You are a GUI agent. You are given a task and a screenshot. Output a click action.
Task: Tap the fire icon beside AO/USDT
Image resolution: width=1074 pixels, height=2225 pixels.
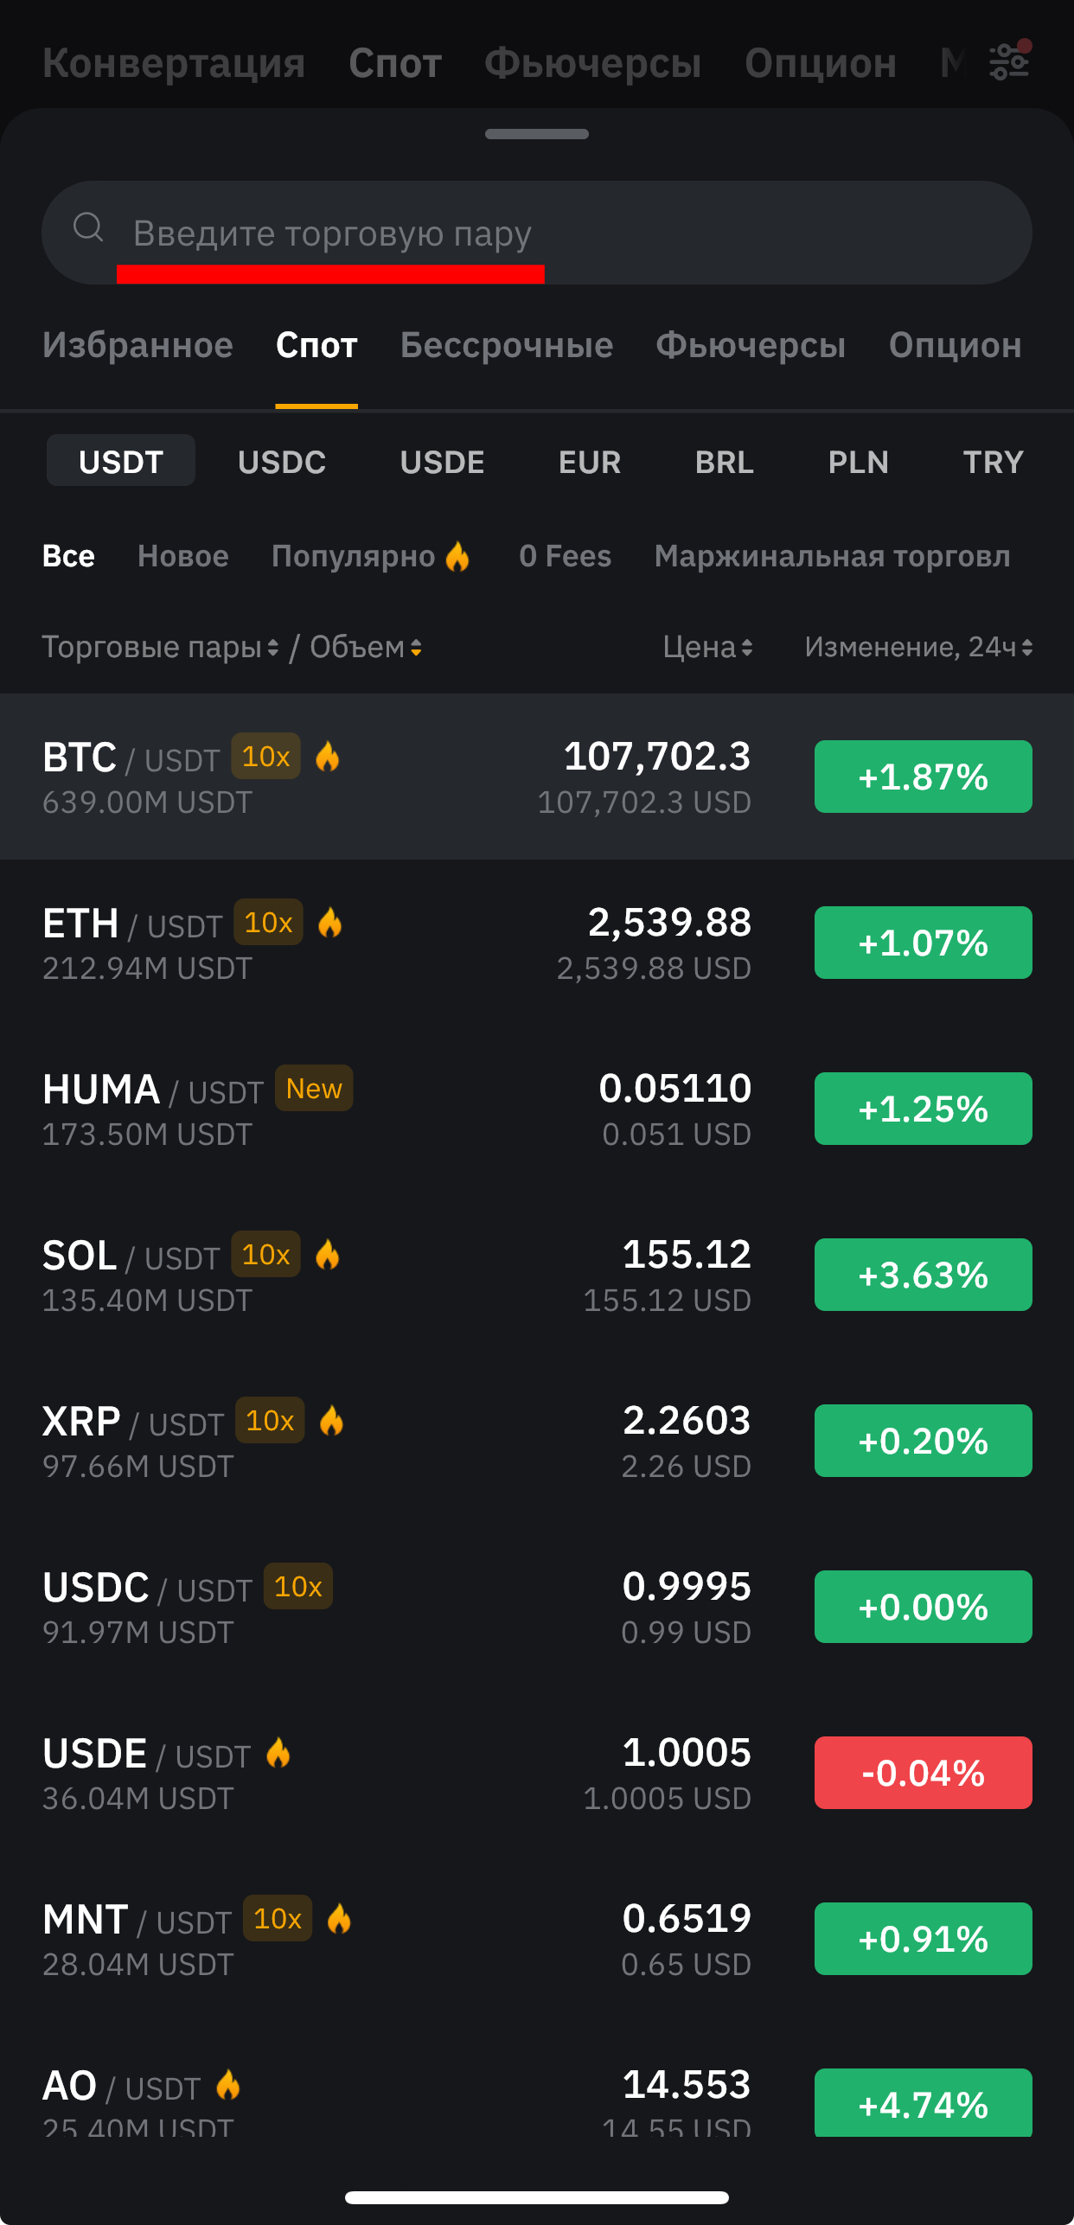[228, 2085]
